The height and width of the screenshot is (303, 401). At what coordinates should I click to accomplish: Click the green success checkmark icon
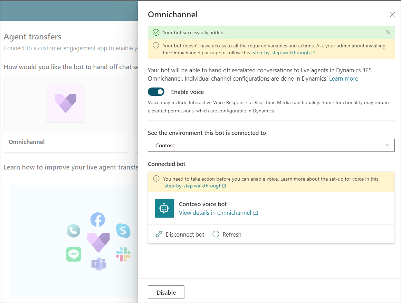point(156,33)
